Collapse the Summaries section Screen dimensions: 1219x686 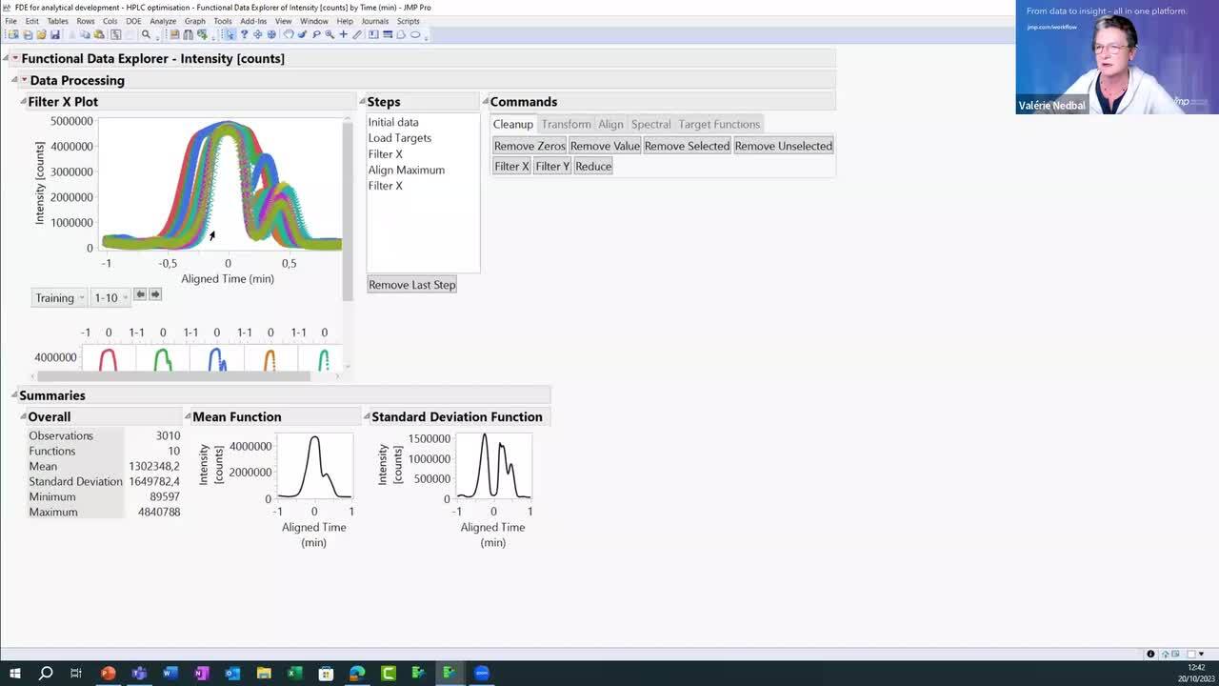[14, 395]
